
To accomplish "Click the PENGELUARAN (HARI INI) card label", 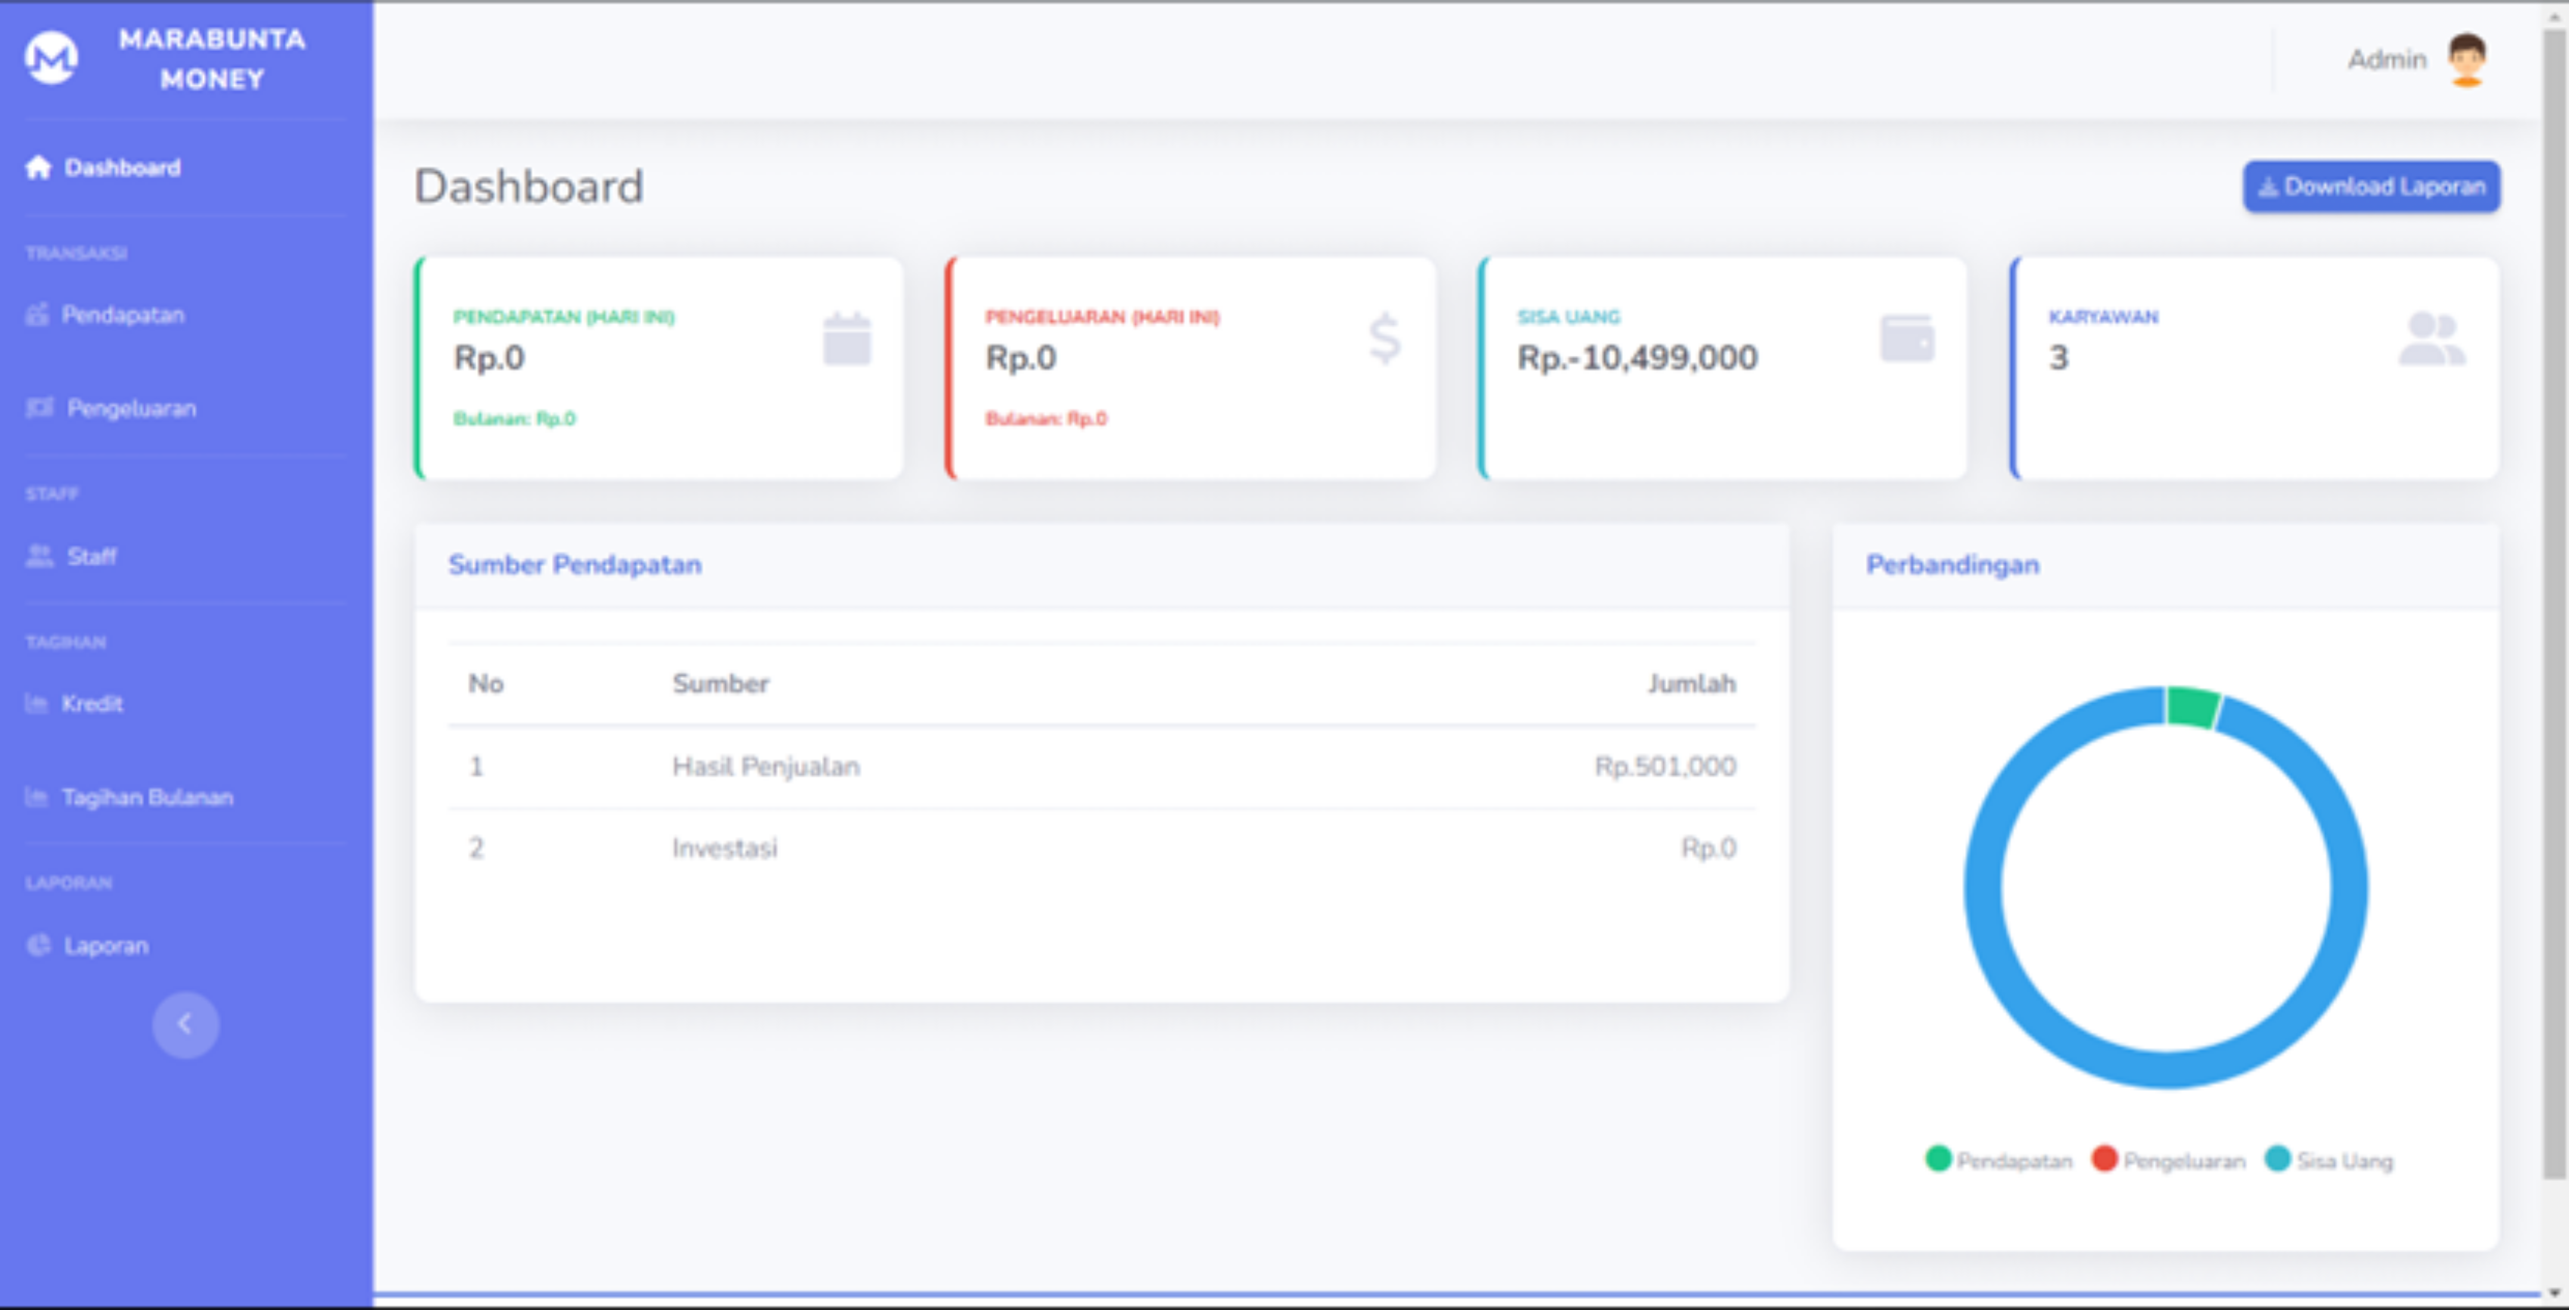I will point(1102,317).
